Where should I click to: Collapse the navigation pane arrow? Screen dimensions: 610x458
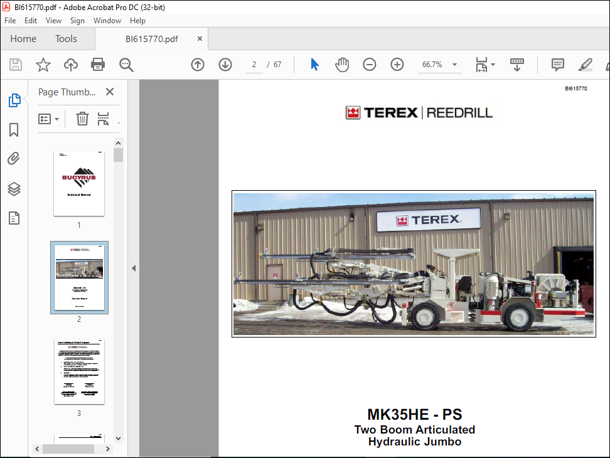[x=134, y=269]
